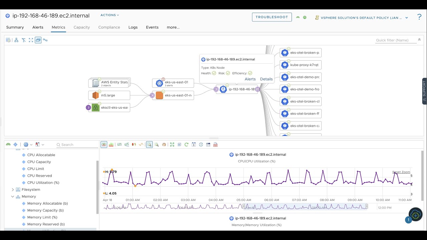The width and height of the screenshot is (427, 240).
Task: Select the Memory Limit (%) metric
Action: coord(42,217)
